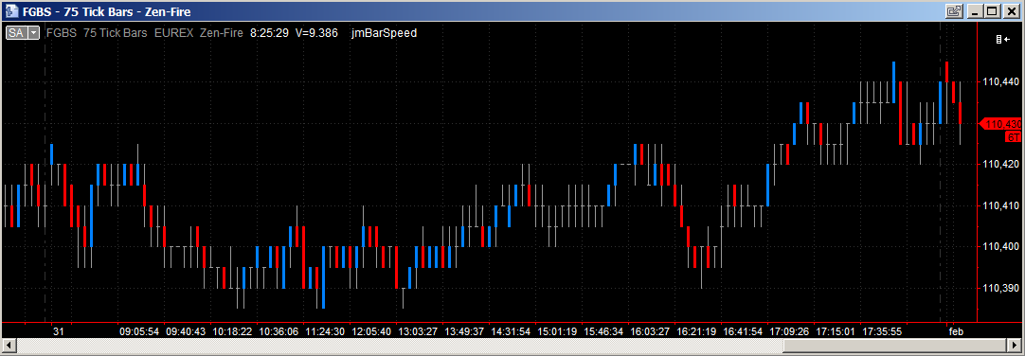Click the 15:01:19 time axis label
1025x356 pixels.
[x=557, y=331]
